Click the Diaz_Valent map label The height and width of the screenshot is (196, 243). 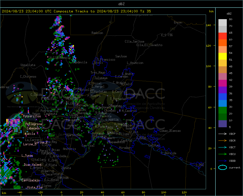tap(33, 165)
